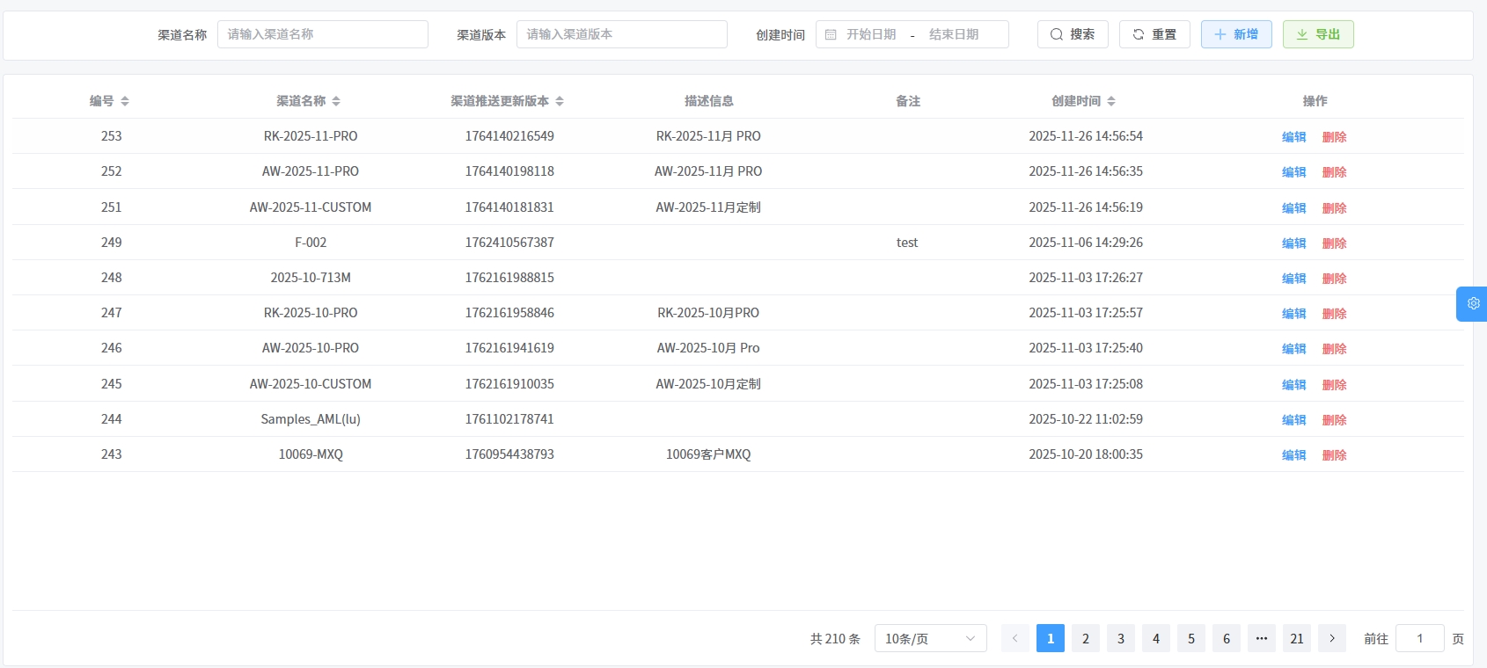This screenshot has width=1487, height=668.
Task: Click the previous page arrow
Action: coord(1015,638)
